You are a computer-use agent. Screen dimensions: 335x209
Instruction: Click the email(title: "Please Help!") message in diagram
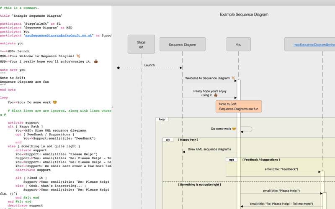[x=281, y=191]
